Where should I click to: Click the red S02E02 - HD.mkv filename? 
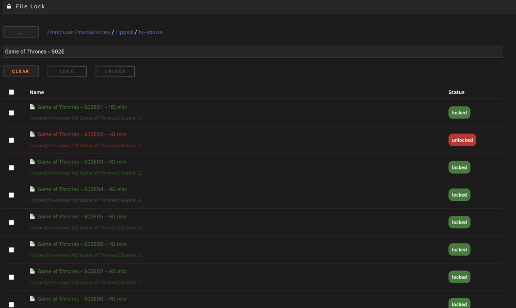point(82,134)
